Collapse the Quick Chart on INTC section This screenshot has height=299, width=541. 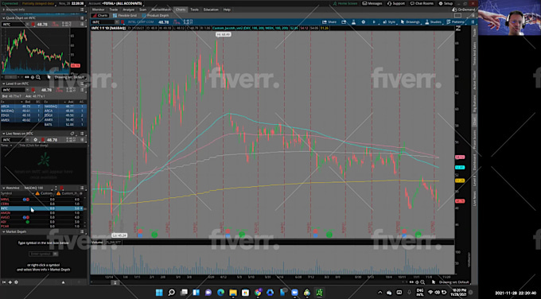[x=3, y=18]
